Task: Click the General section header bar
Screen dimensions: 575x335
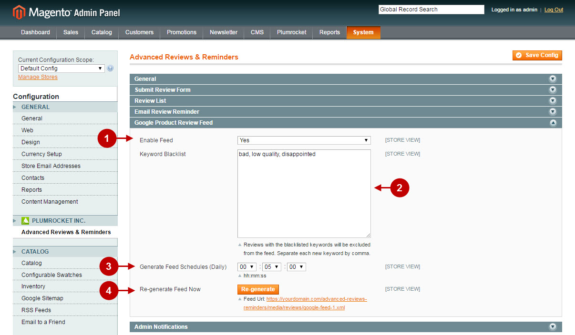Action: 346,79
